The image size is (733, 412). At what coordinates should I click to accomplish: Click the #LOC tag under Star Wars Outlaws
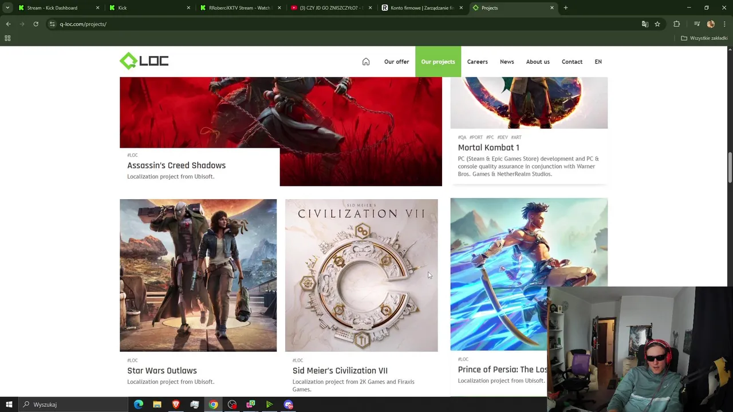point(132,360)
